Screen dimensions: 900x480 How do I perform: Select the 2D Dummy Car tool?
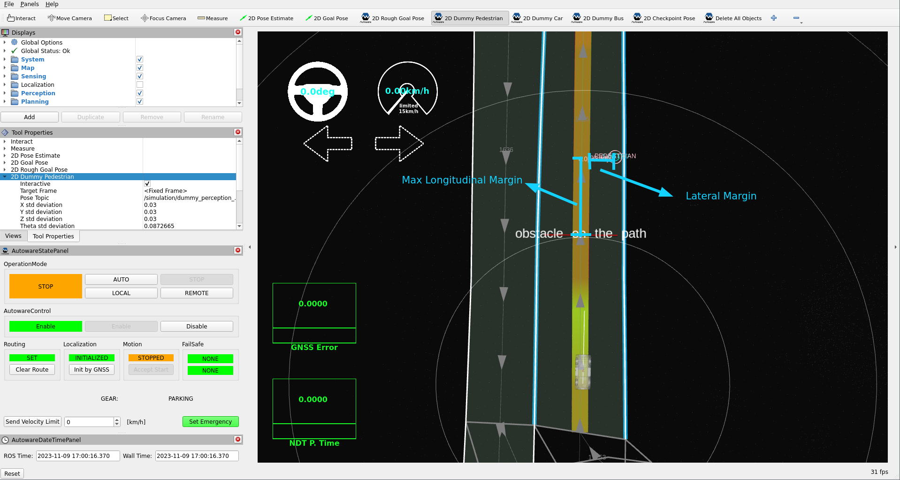pos(537,18)
